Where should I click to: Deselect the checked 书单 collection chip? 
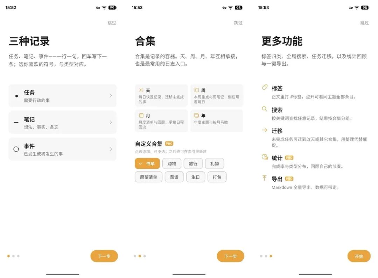(x=147, y=163)
